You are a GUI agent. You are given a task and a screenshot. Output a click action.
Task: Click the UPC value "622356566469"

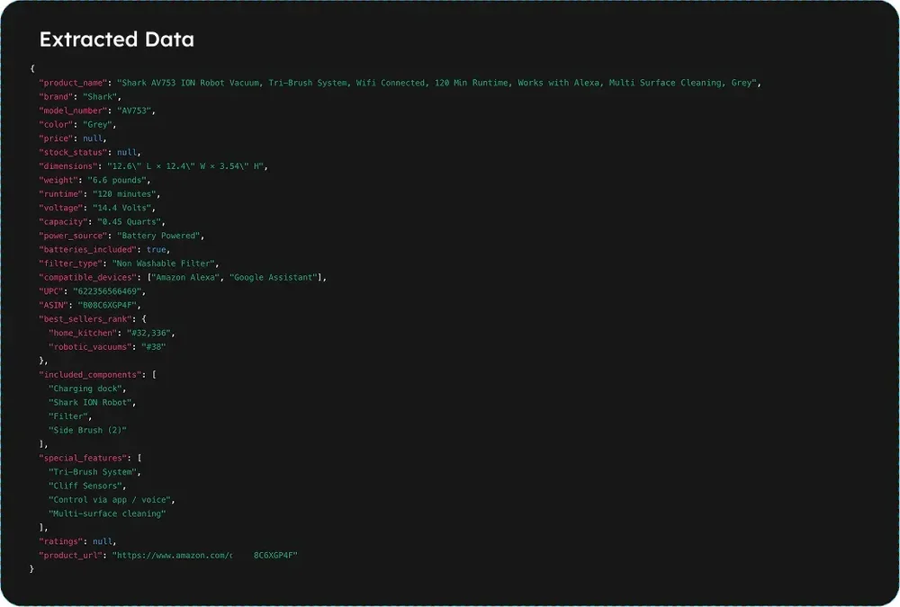pyautogui.click(x=107, y=291)
